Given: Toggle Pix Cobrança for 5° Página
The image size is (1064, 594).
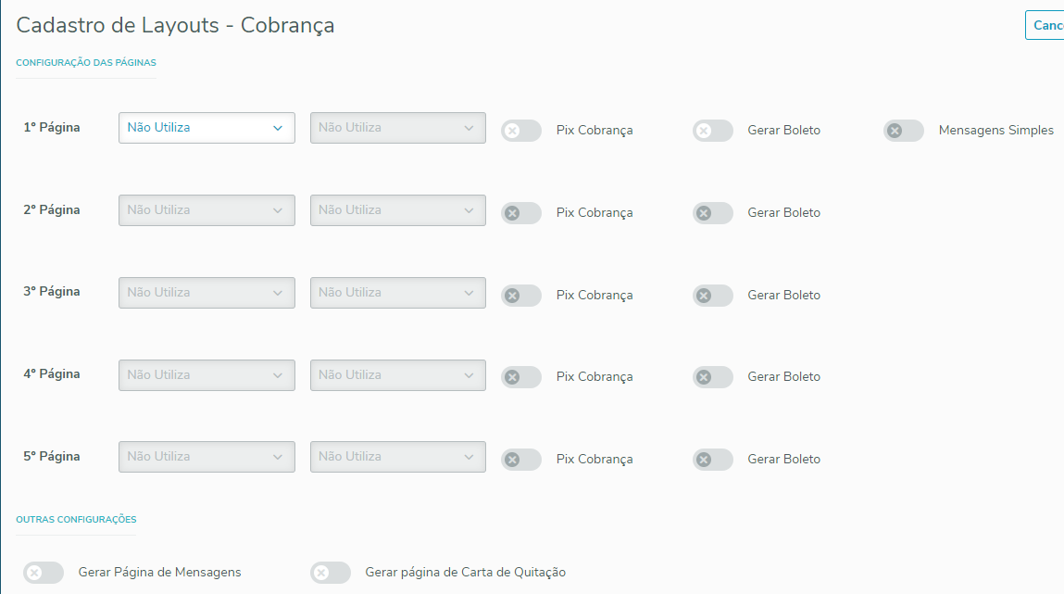Looking at the screenshot, I should (521, 460).
